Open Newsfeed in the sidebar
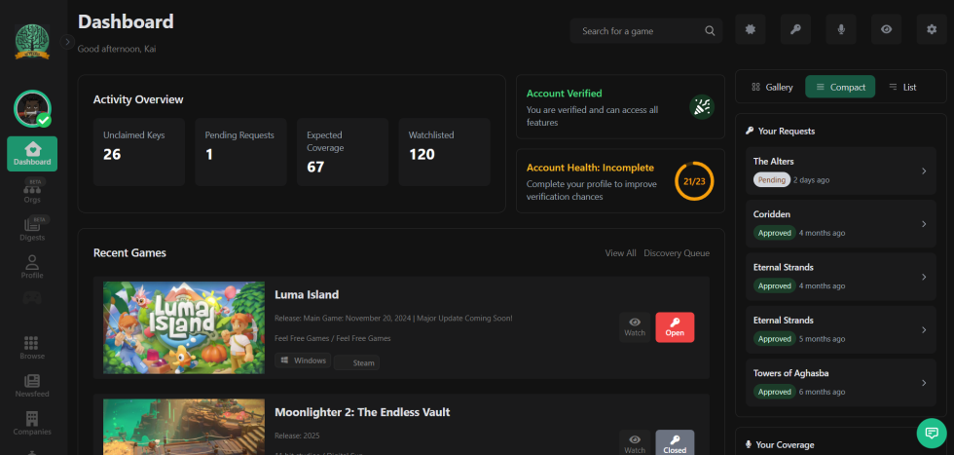Image resolution: width=954 pixels, height=455 pixels. coord(32,385)
